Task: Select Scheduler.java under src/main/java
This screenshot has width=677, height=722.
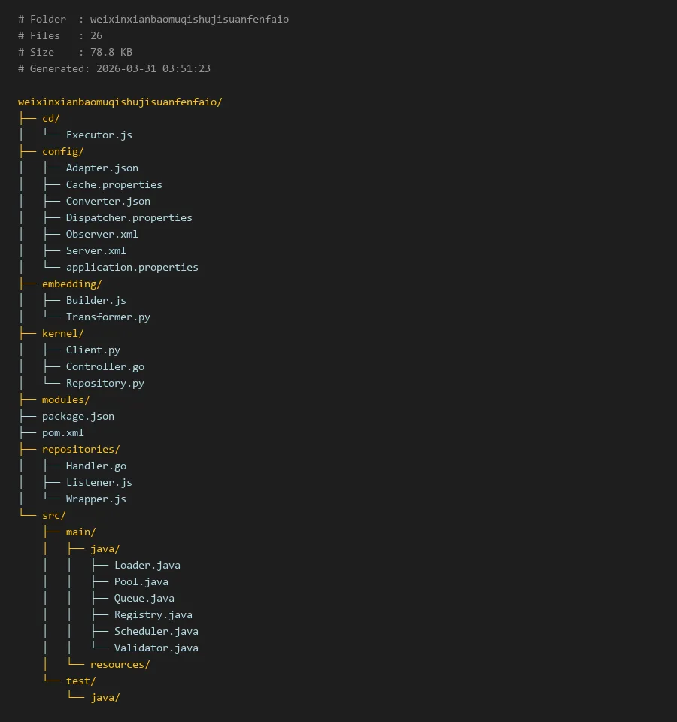Action: 156,631
